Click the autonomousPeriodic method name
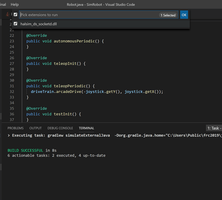 pos(74,41)
